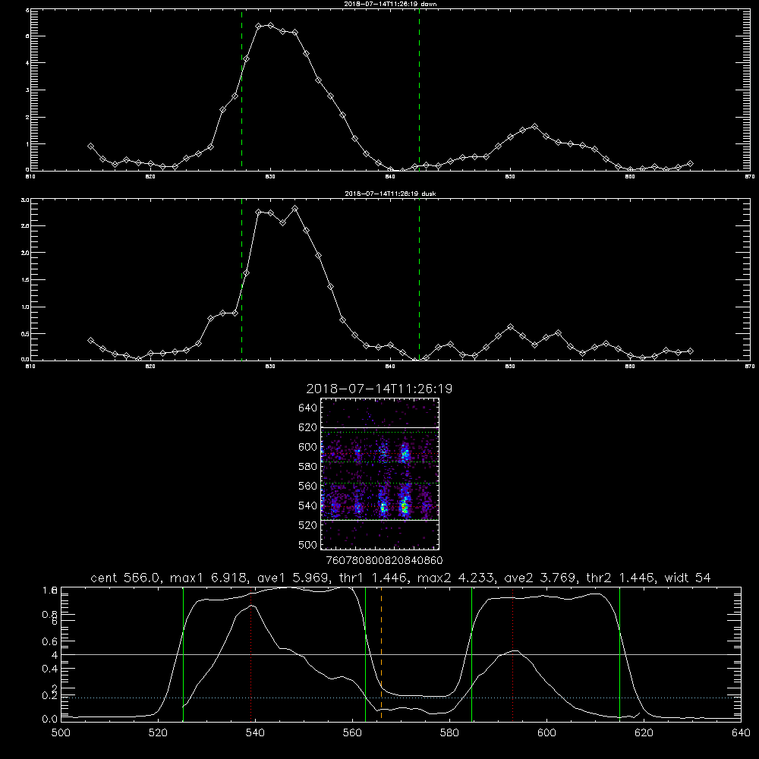Click the heatmap x-axis label string 760780800820840860
Screen dimensions: 759x759
tap(384, 560)
